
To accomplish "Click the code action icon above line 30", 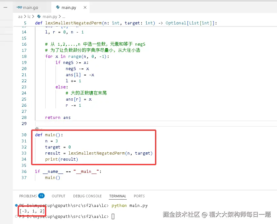I will pyautogui.click(x=37, y=129).
